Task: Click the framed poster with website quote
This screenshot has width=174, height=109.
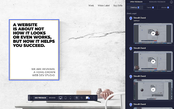Action: point(34,50)
